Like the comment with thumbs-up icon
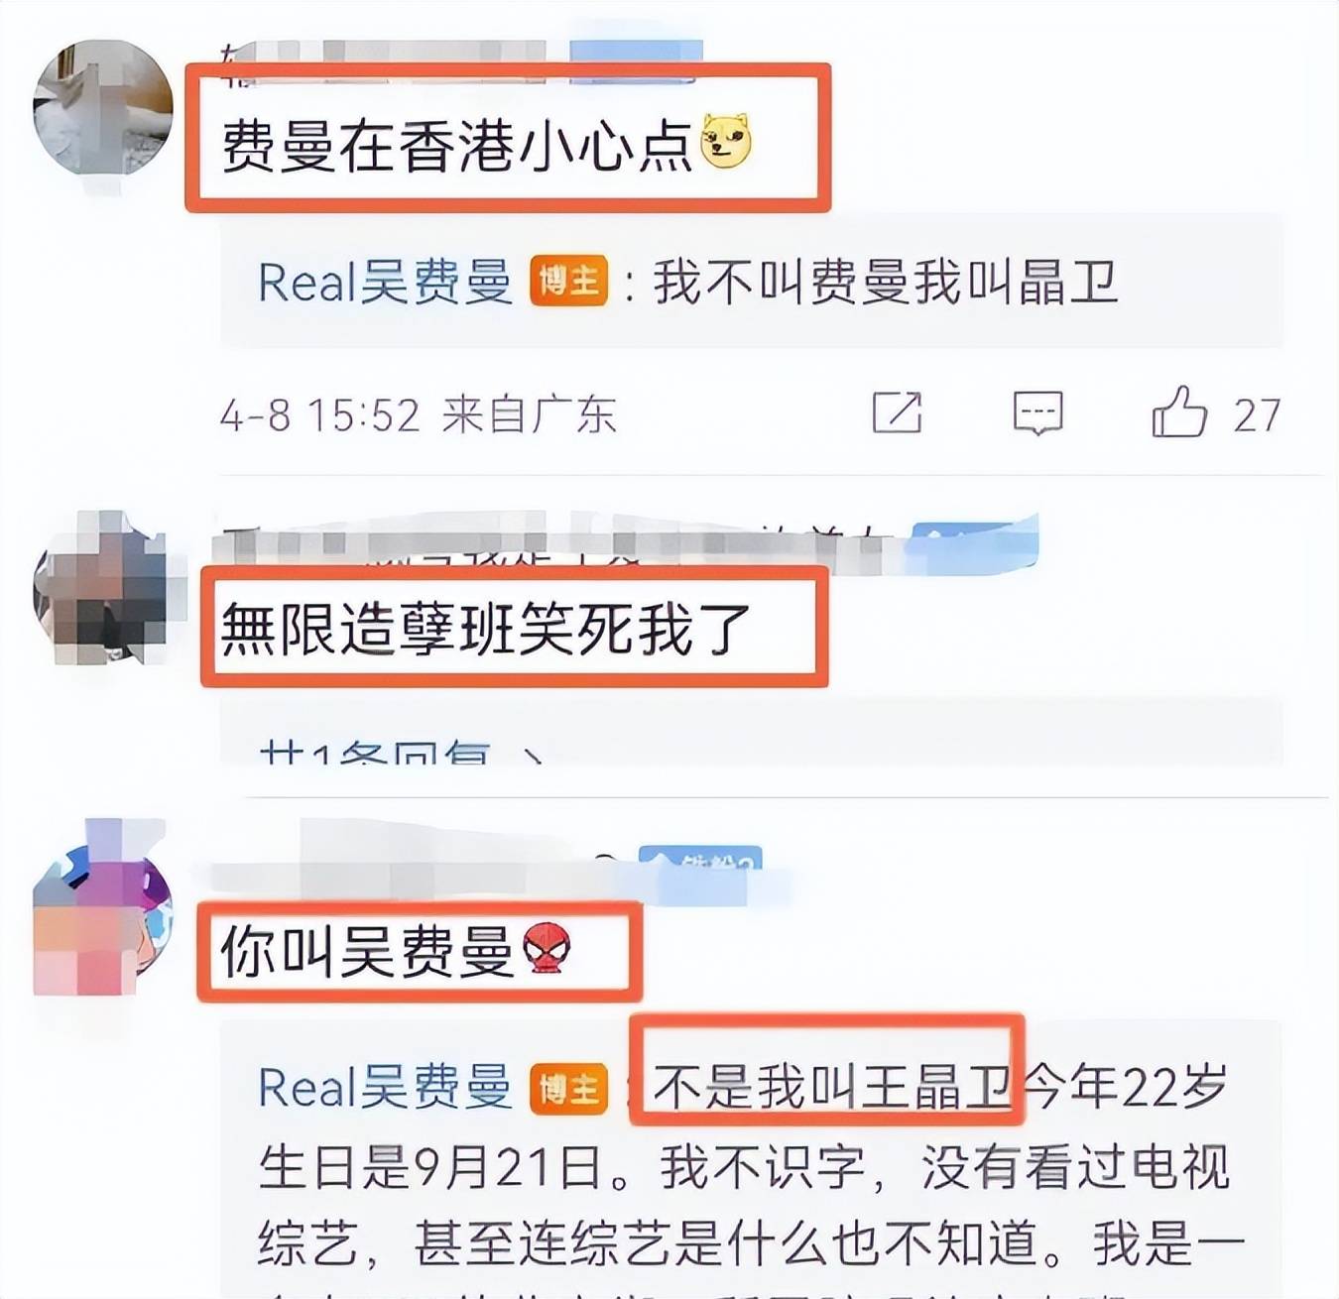1339x1299 pixels. pyautogui.click(x=1178, y=412)
